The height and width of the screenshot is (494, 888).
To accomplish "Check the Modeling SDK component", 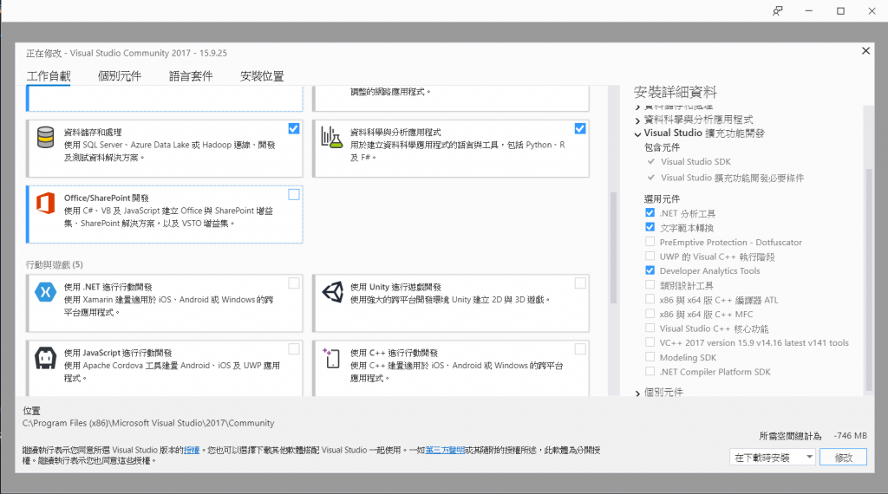I will [650, 356].
